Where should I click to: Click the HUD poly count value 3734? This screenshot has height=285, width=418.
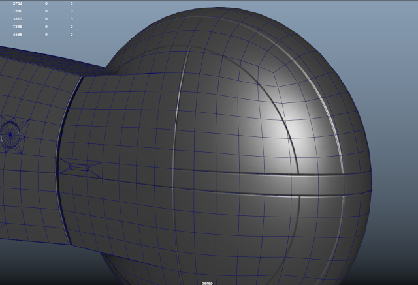(18, 3)
